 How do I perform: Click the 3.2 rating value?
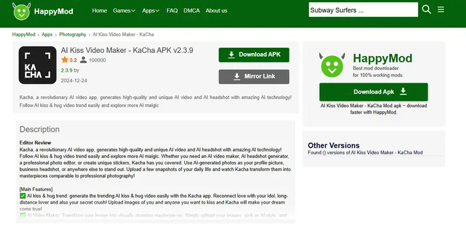point(73,60)
